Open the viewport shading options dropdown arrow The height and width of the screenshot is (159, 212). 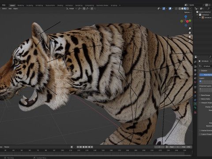[190, 9]
